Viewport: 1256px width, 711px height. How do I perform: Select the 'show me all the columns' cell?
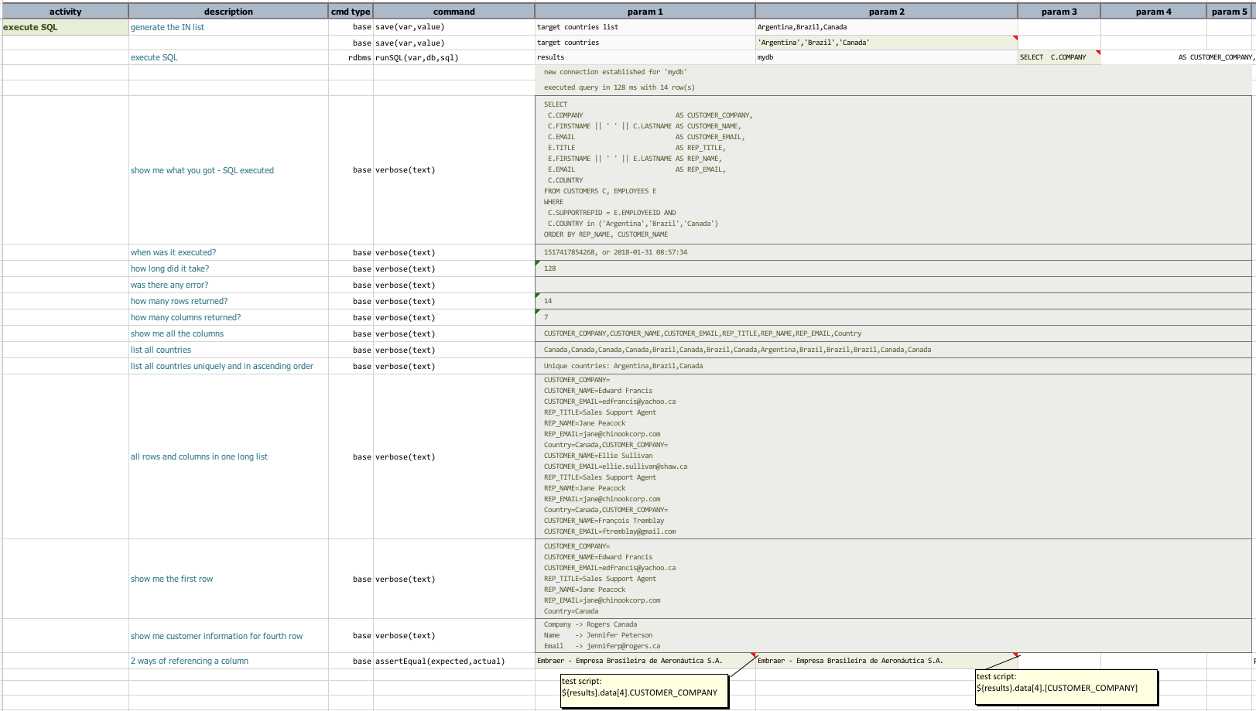tap(228, 333)
